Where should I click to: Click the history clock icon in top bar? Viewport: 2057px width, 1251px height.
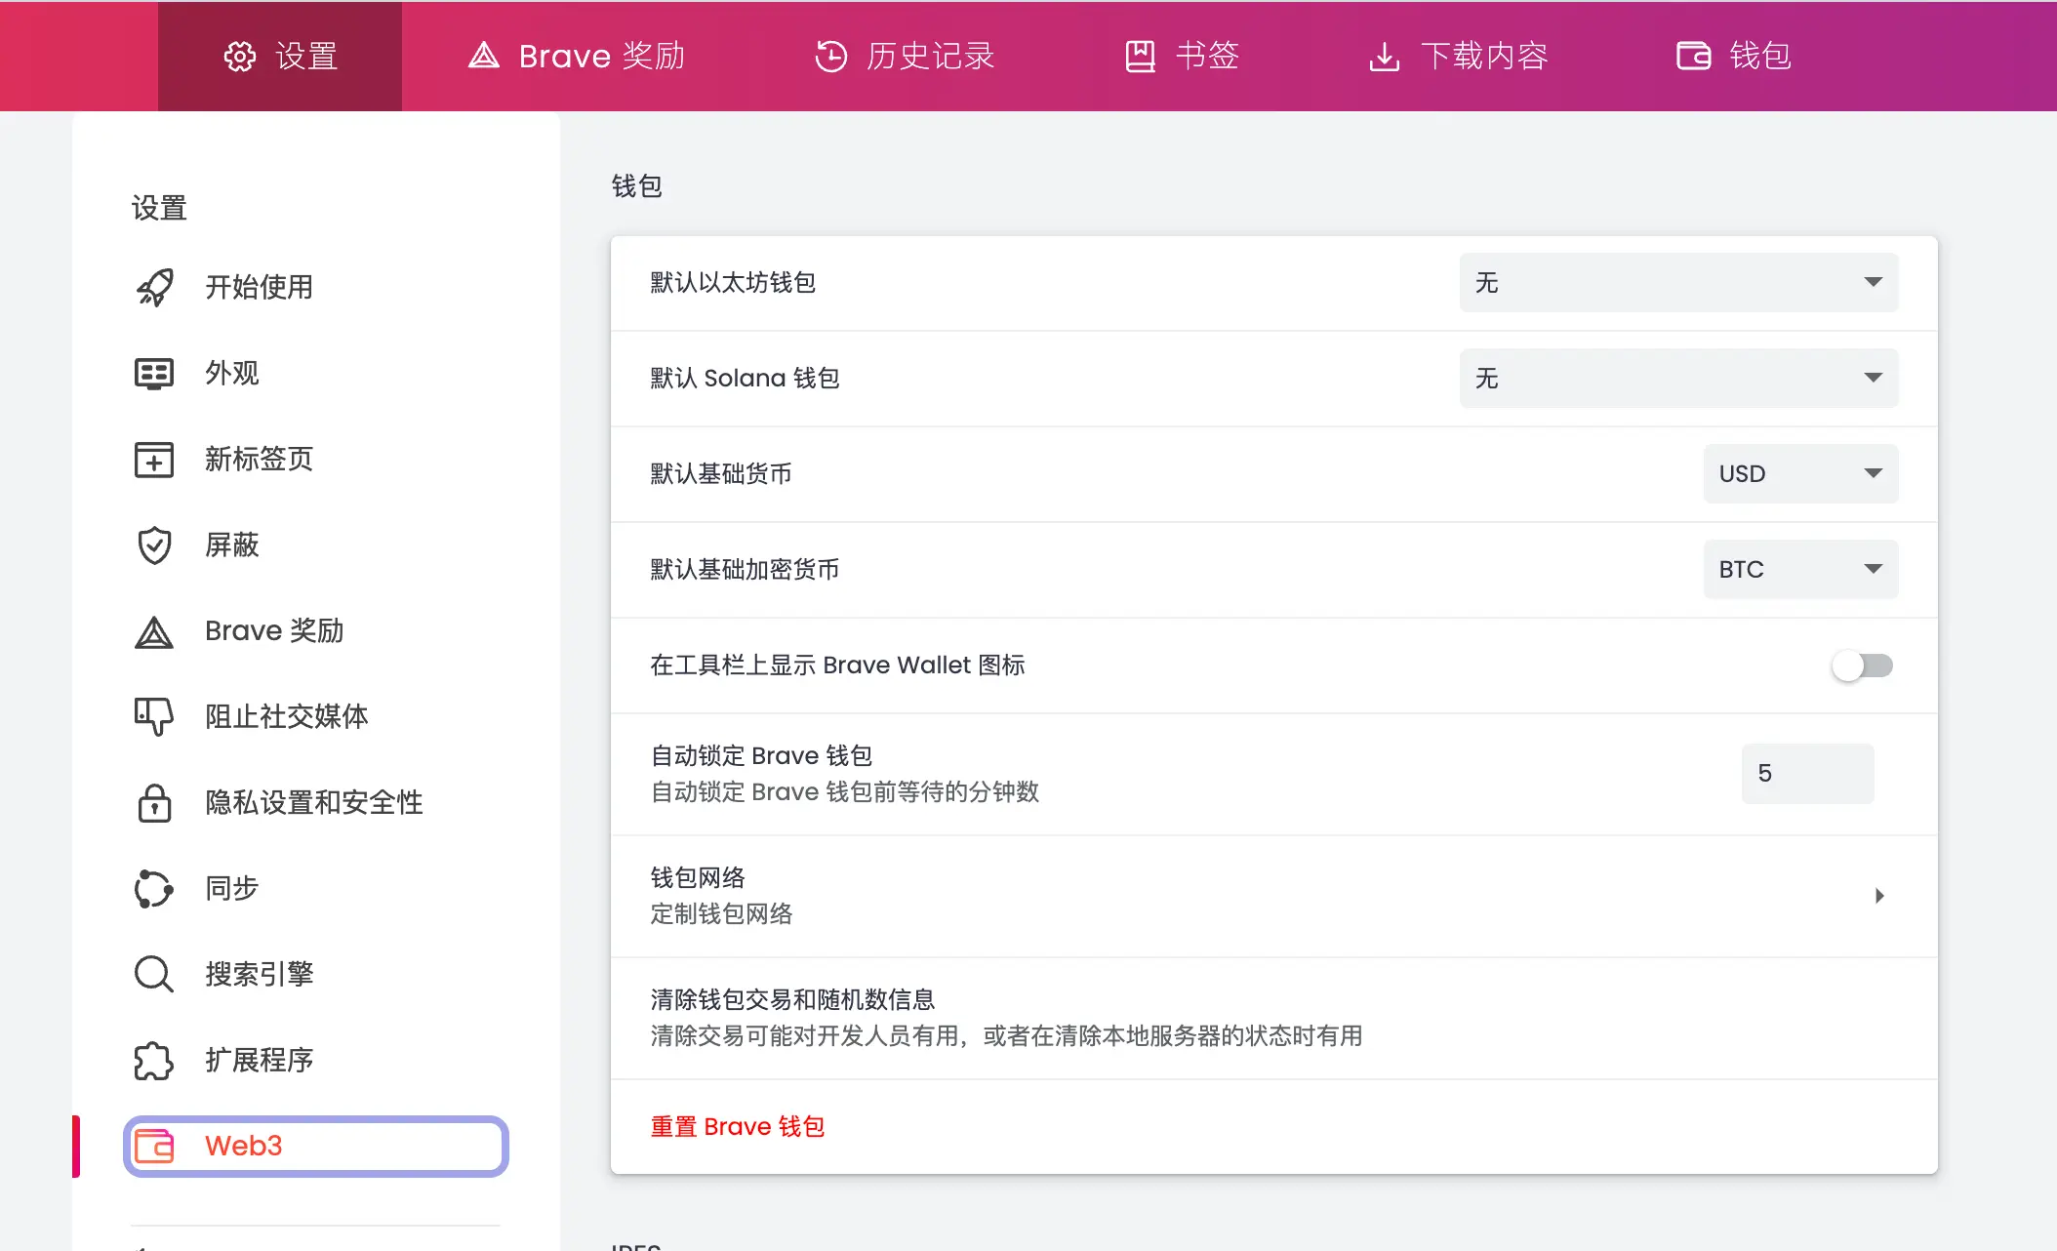point(831,57)
